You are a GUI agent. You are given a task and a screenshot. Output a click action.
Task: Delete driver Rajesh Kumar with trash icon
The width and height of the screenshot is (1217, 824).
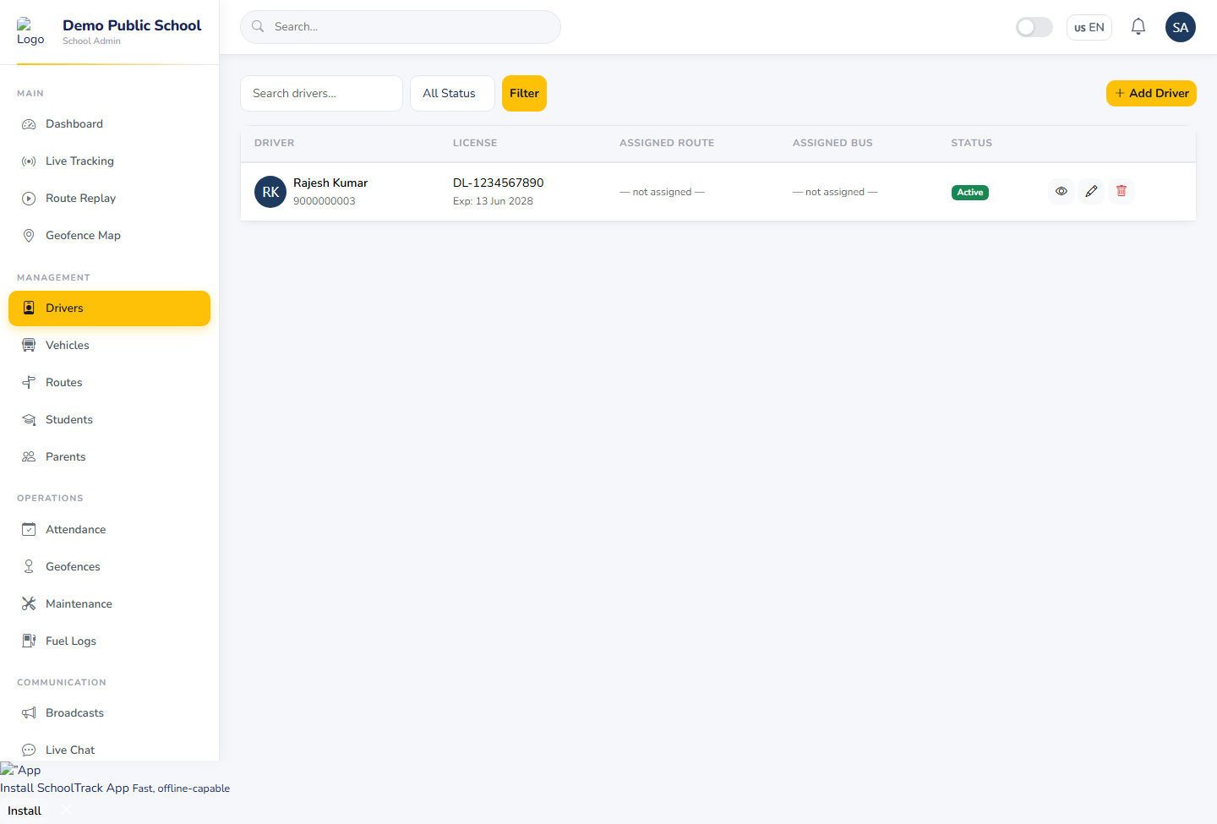tap(1121, 192)
